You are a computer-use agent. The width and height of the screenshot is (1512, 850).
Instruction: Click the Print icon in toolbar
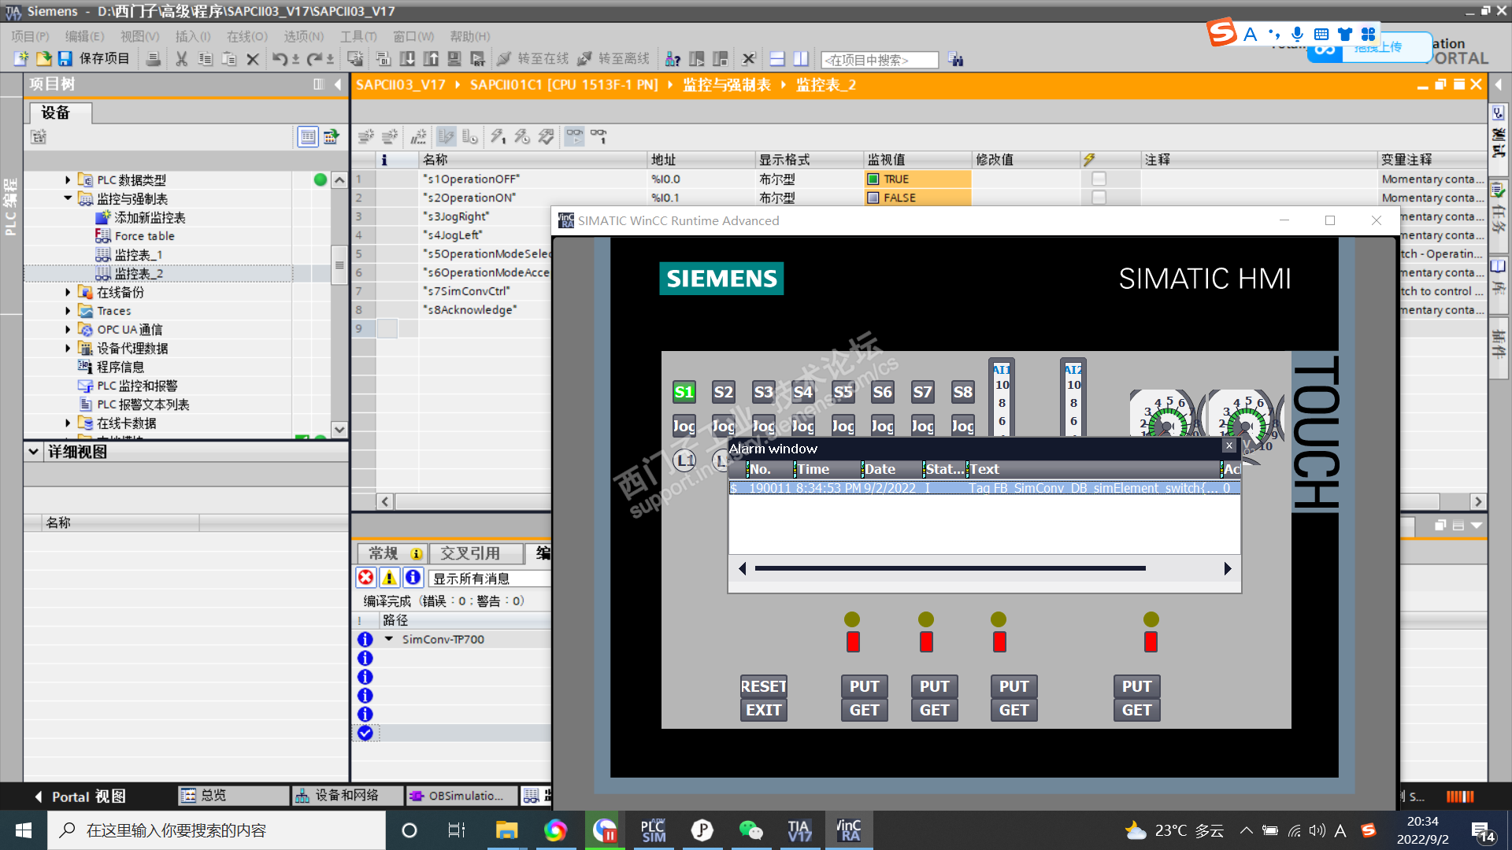(x=154, y=59)
